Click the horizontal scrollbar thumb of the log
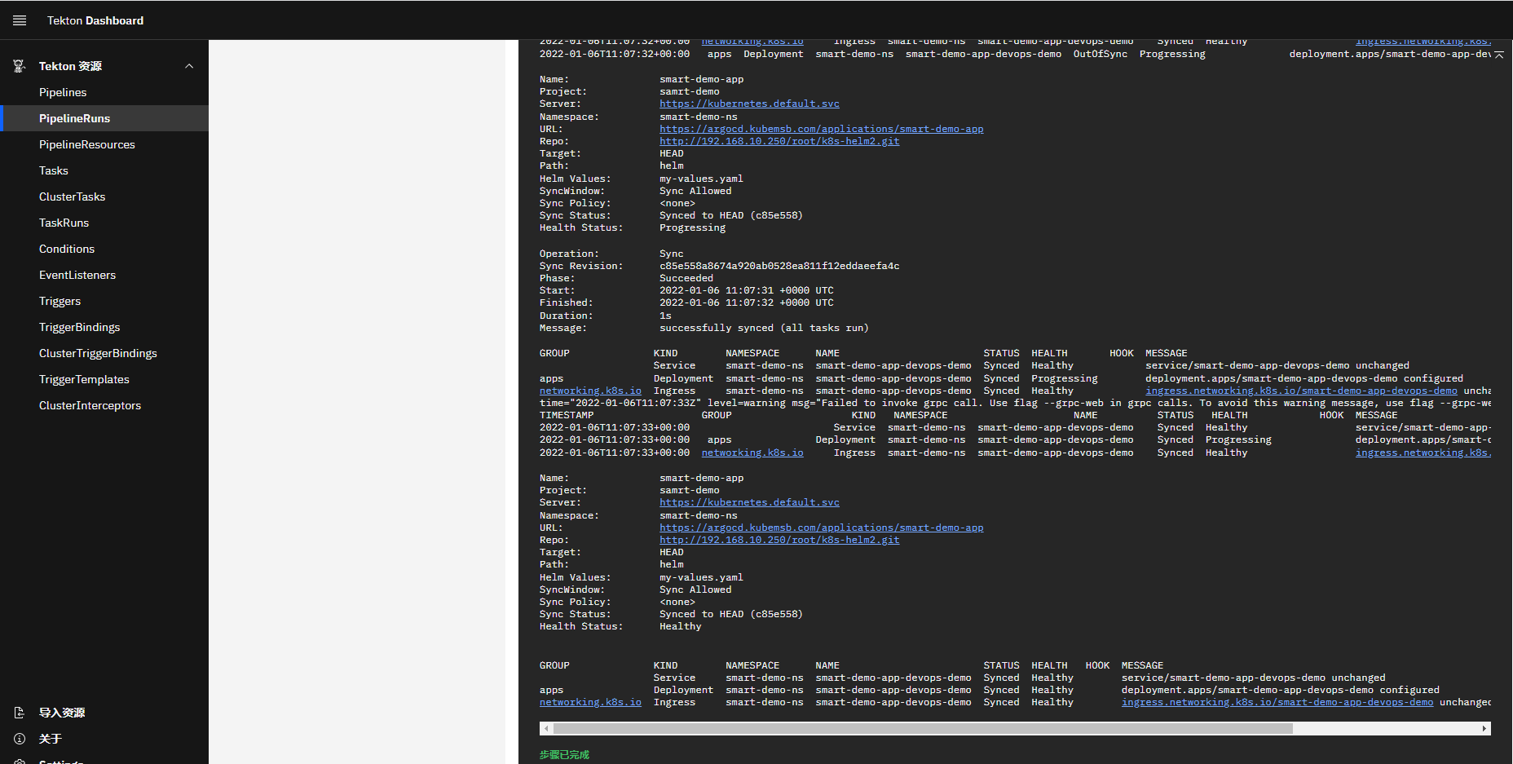Image resolution: width=1513 pixels, height=764 pixels. [923, 728]
